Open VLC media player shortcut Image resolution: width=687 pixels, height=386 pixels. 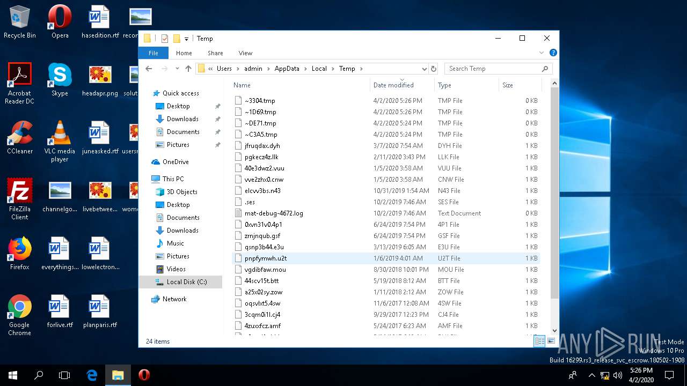(x=60, y=142)
